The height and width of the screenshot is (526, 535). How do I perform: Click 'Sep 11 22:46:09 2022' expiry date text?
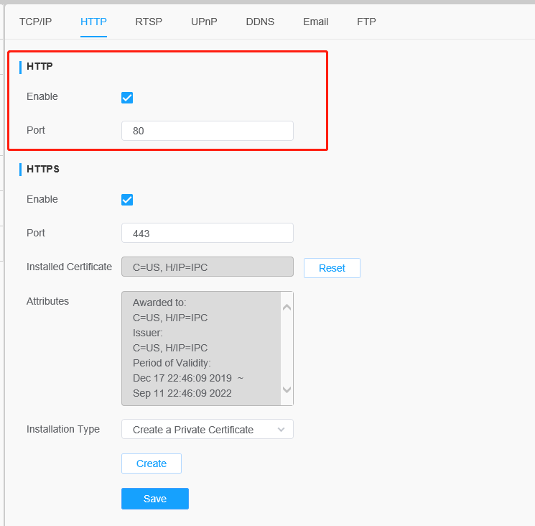[182, 393]
